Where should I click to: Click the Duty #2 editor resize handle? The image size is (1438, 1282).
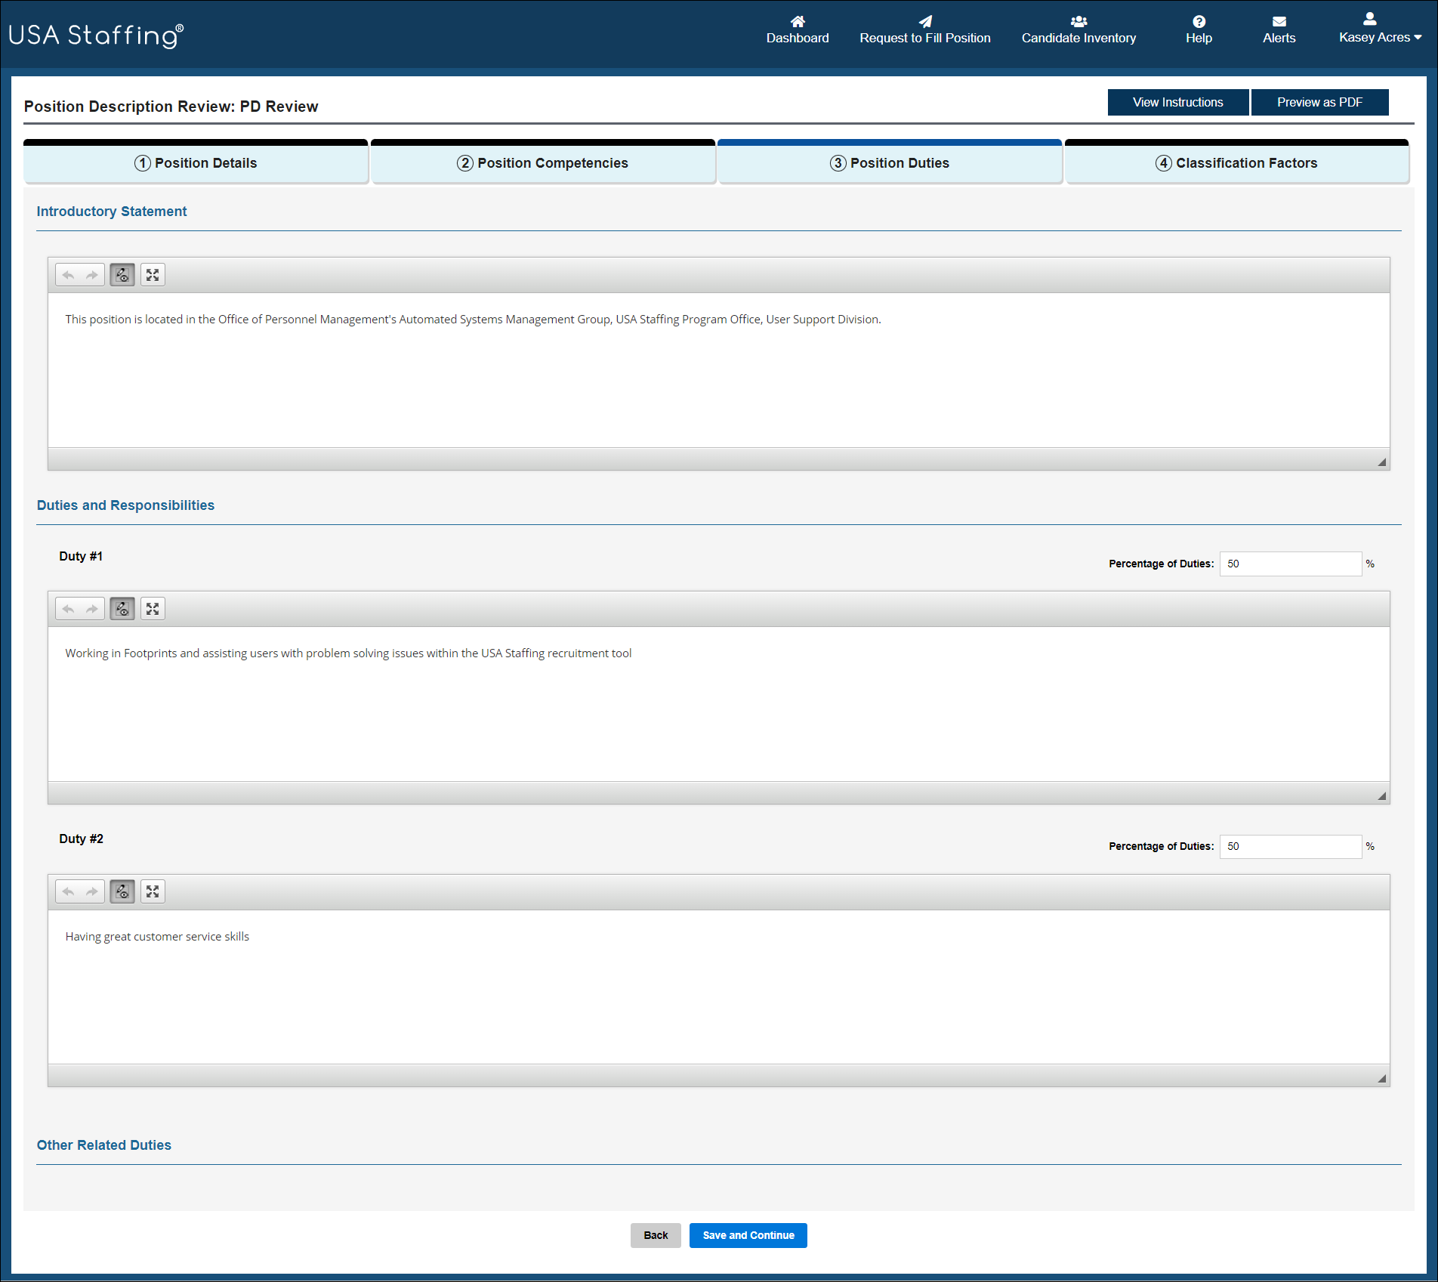(x=1381, y=1079)
